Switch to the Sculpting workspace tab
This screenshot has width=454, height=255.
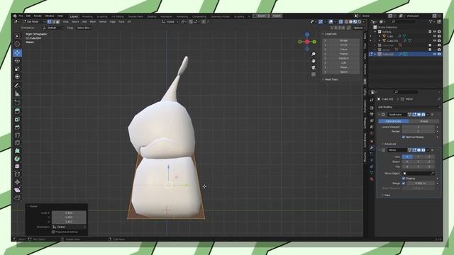coord(102,16)
